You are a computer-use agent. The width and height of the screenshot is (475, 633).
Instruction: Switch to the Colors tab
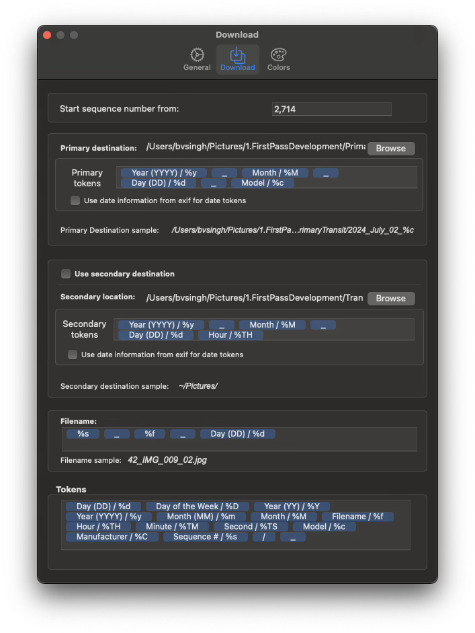279,59
